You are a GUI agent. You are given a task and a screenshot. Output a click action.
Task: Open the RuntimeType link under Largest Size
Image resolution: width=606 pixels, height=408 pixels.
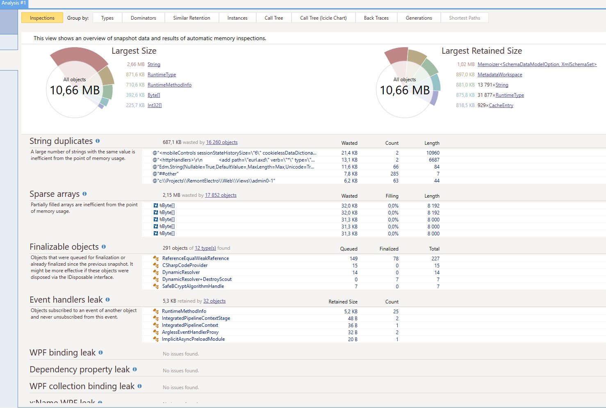point(162,75)
